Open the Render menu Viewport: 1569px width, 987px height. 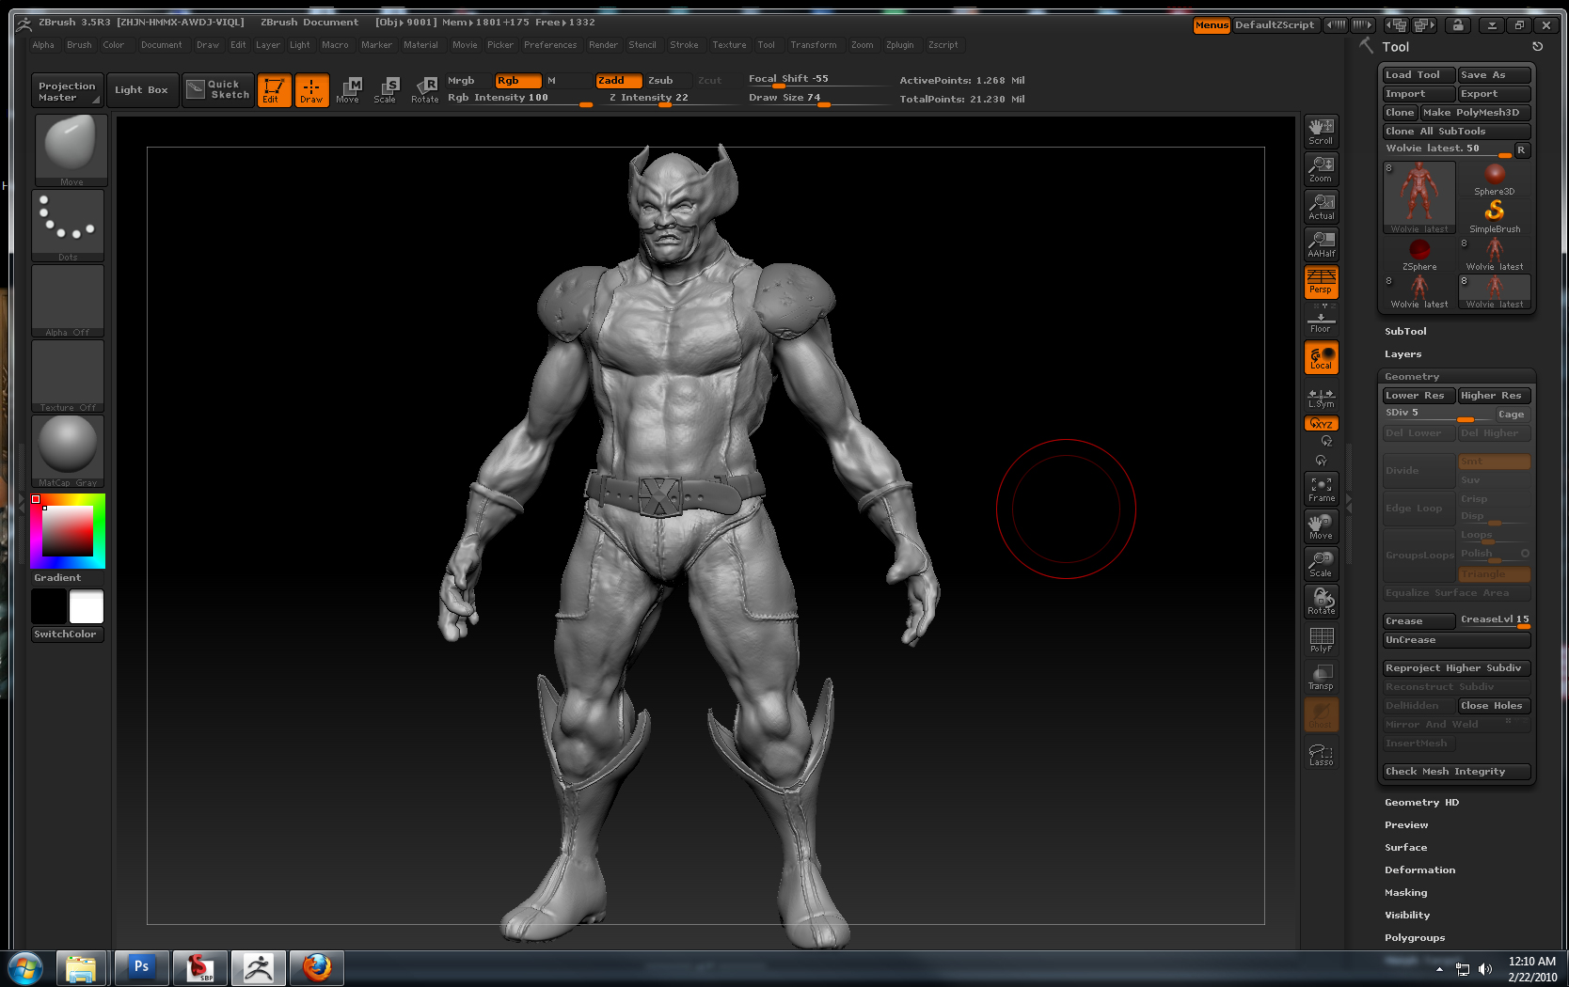(603, 45)
